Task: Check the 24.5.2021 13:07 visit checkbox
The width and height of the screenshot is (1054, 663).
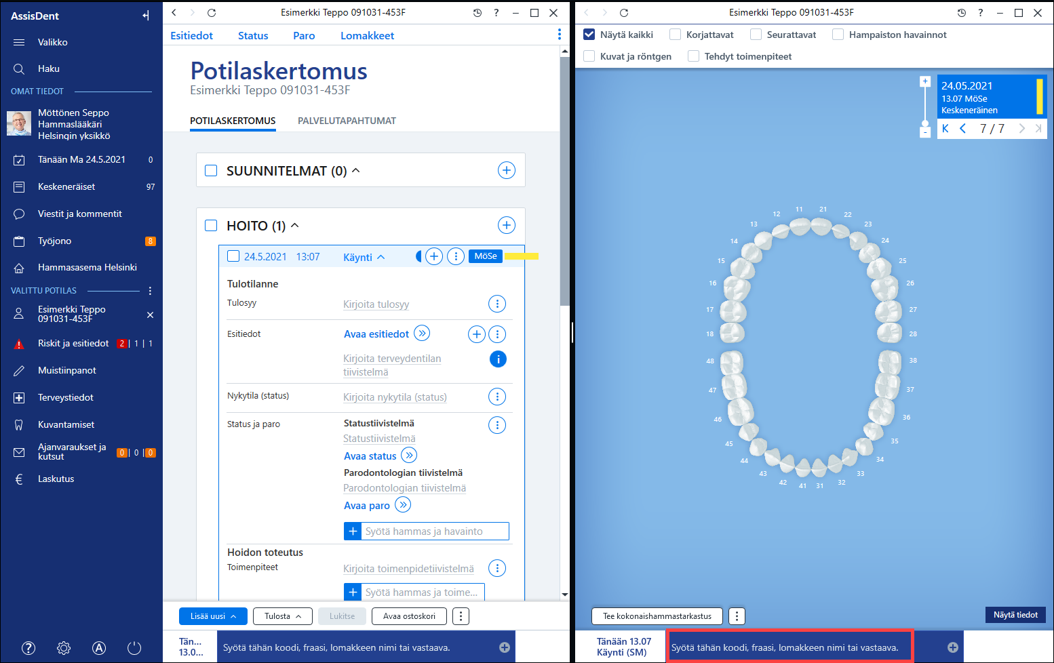Action: pos(233,256)
